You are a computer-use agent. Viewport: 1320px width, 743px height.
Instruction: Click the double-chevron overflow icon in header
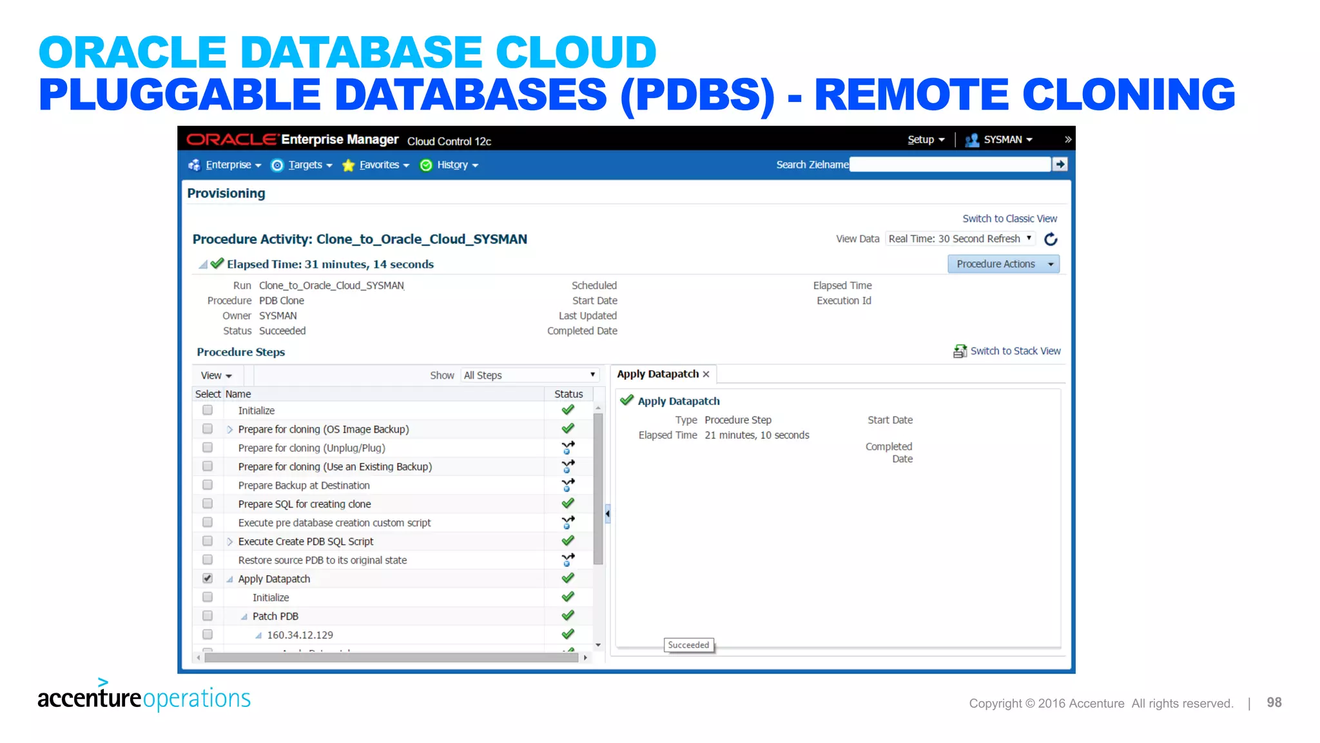[1068, 139]
